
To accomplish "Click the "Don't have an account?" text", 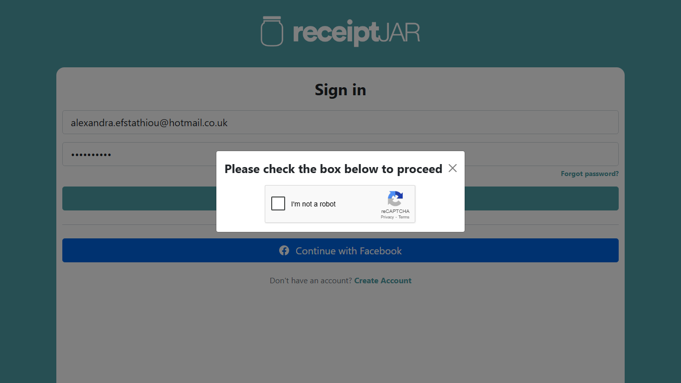I will point(311,281).
